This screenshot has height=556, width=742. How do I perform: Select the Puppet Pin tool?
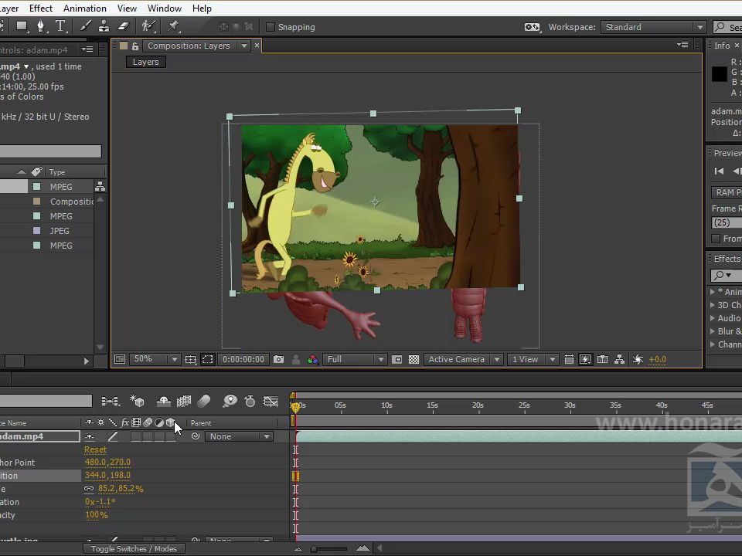(173, 26)
